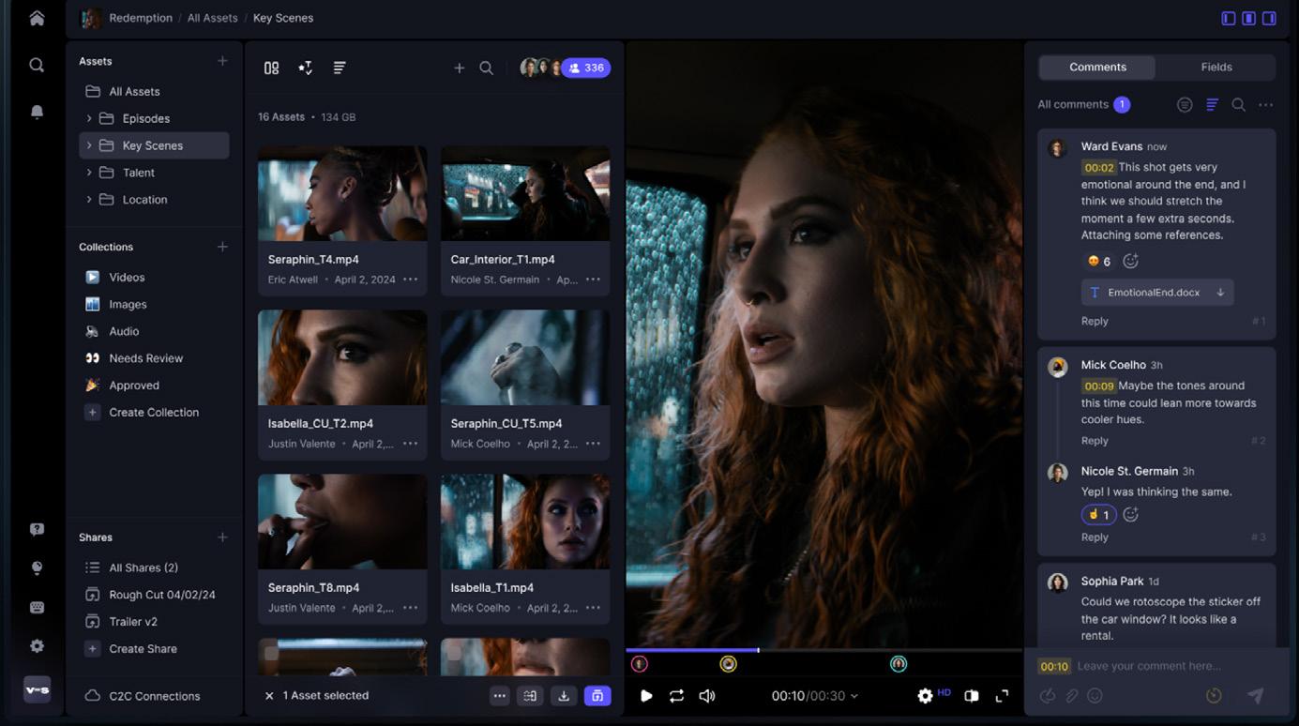Open the Videos collection
The height and width of the screenshot is (726, 1299).
tap(127, 278)
